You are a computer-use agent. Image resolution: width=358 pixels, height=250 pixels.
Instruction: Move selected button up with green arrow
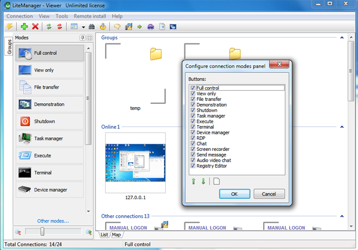(193, 181)
